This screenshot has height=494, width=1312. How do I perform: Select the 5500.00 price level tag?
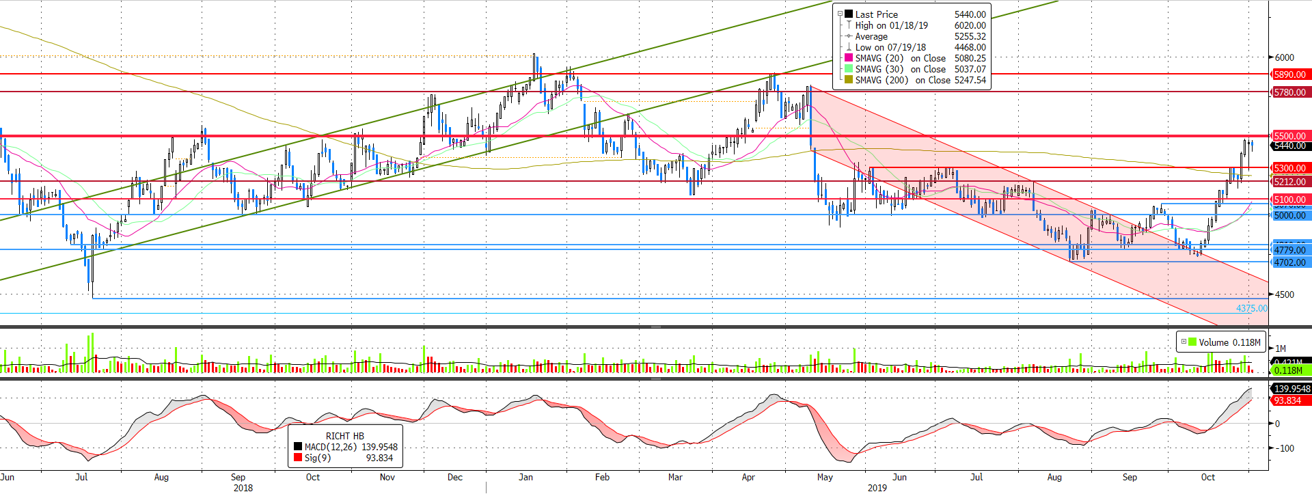click(x=1289, y=136)
